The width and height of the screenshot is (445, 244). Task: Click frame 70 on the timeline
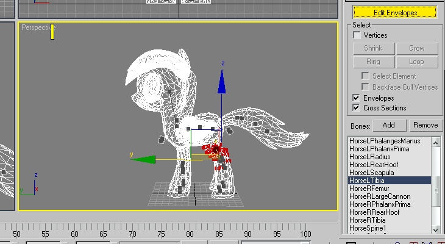point(132,234)
